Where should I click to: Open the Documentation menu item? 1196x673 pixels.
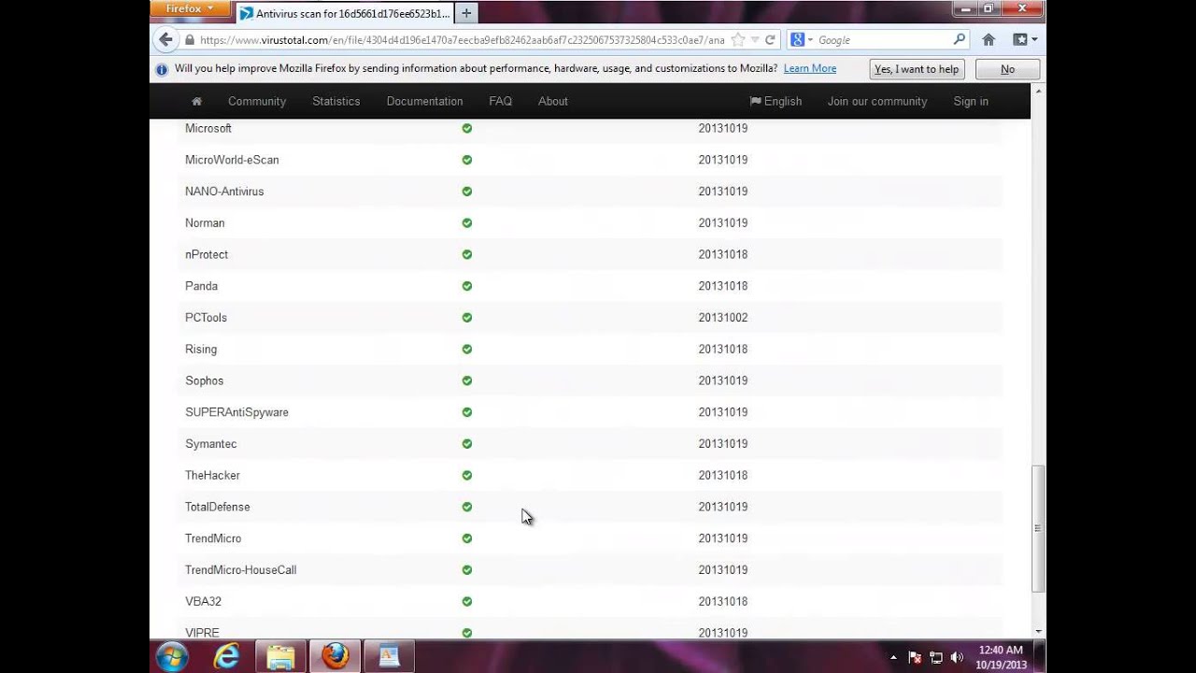pyautogui.click(x=425, y=101)
